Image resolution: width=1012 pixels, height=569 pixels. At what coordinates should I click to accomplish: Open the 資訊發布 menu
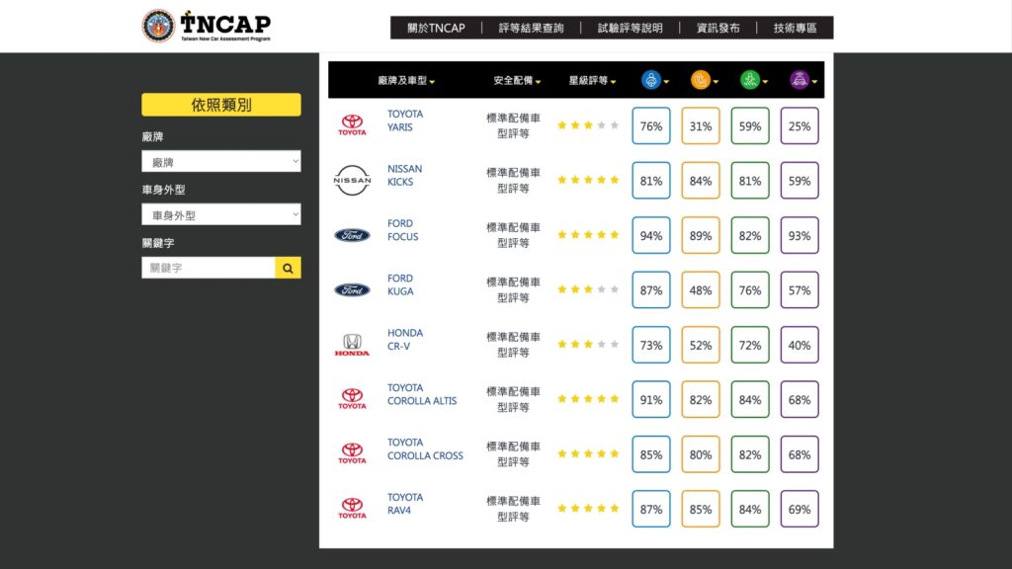tap(717, 28)
